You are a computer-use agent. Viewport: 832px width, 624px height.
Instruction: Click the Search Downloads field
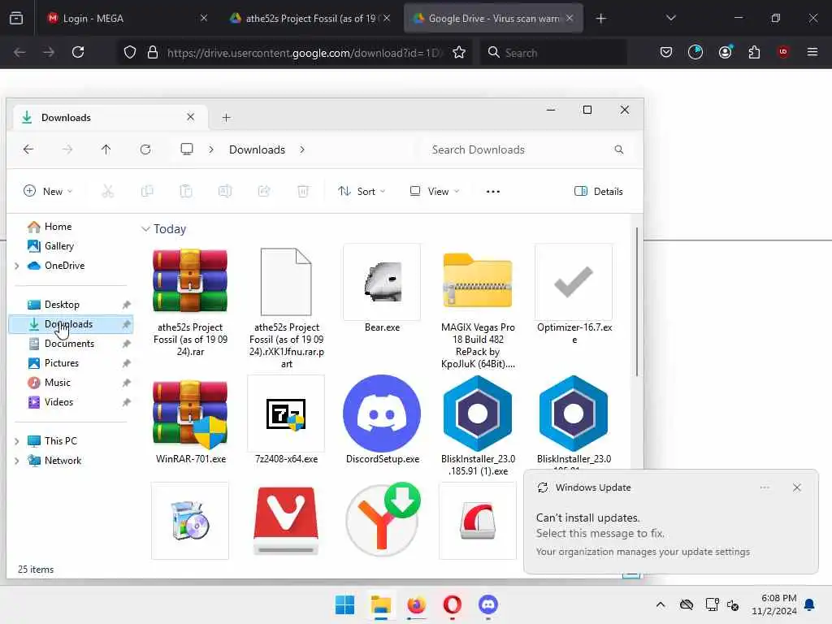(x=528, y=149)
